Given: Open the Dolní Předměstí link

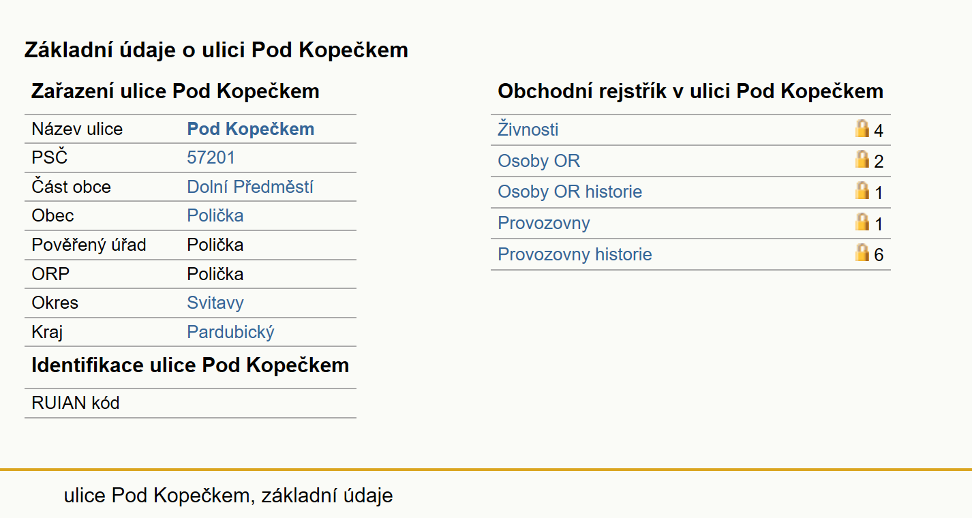Looking at the screenshot, I should [250, 187].
